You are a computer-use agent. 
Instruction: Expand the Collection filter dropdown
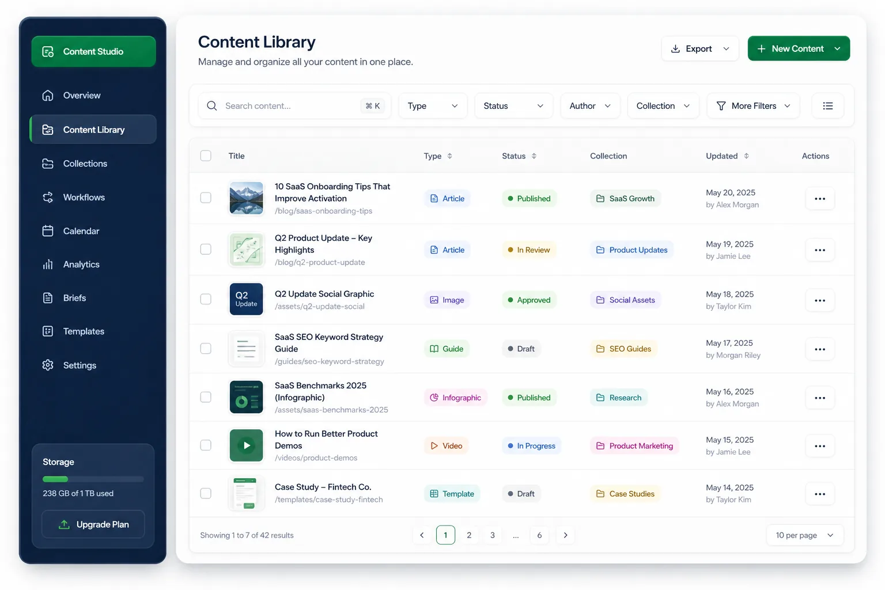pyautogui.click(x=663, y=106)
